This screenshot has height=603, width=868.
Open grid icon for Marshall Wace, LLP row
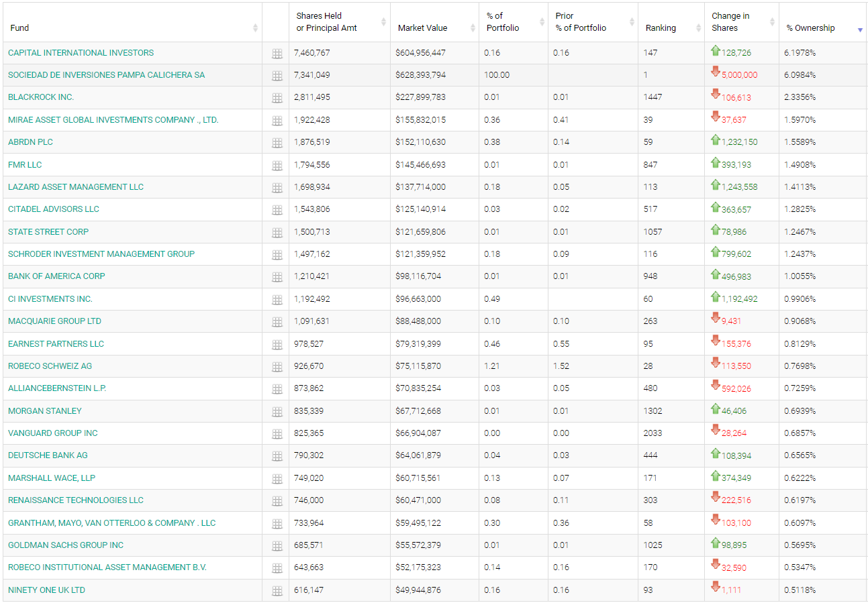pyautogui.click(x=277, y=479)
